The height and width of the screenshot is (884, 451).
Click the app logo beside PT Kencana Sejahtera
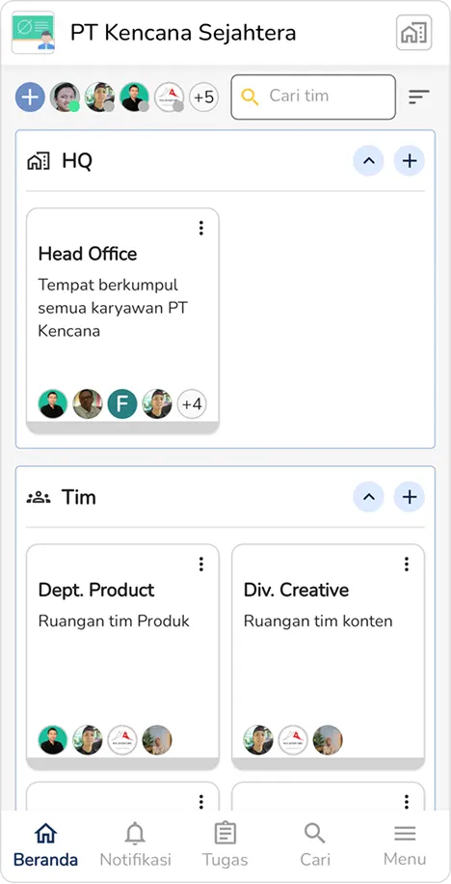[33, 33]
